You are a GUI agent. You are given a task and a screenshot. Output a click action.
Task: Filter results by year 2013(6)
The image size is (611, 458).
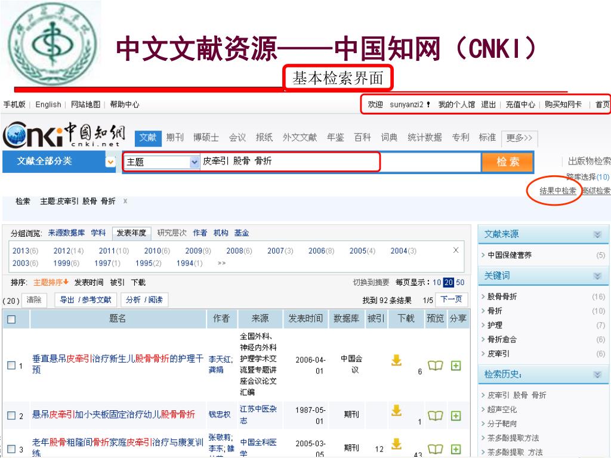25,251
